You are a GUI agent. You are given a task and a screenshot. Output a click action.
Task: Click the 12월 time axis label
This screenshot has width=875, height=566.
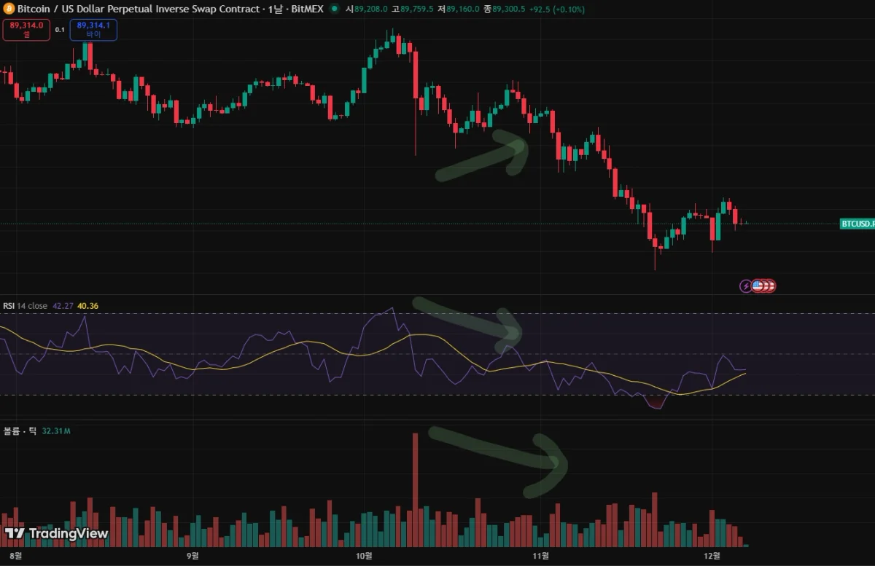(712, 556)
